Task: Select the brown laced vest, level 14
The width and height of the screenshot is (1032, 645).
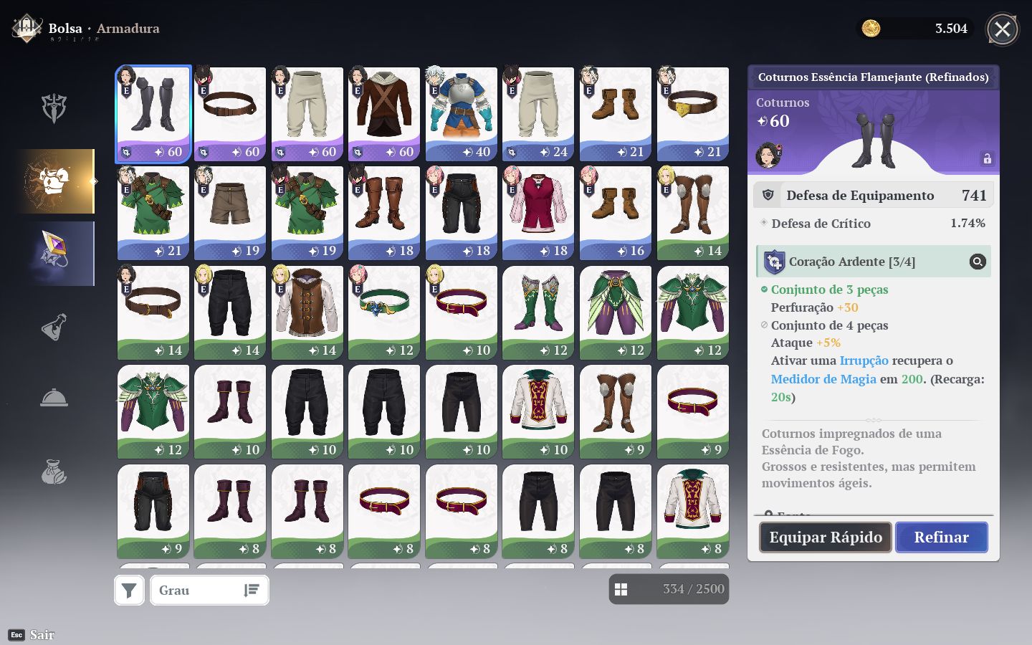Action: click(x=307, y=313)
